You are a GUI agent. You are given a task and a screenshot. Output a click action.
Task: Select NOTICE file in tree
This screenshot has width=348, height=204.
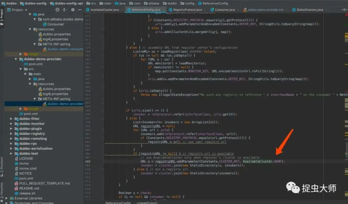pyautogui.click(x=25, y=173)
